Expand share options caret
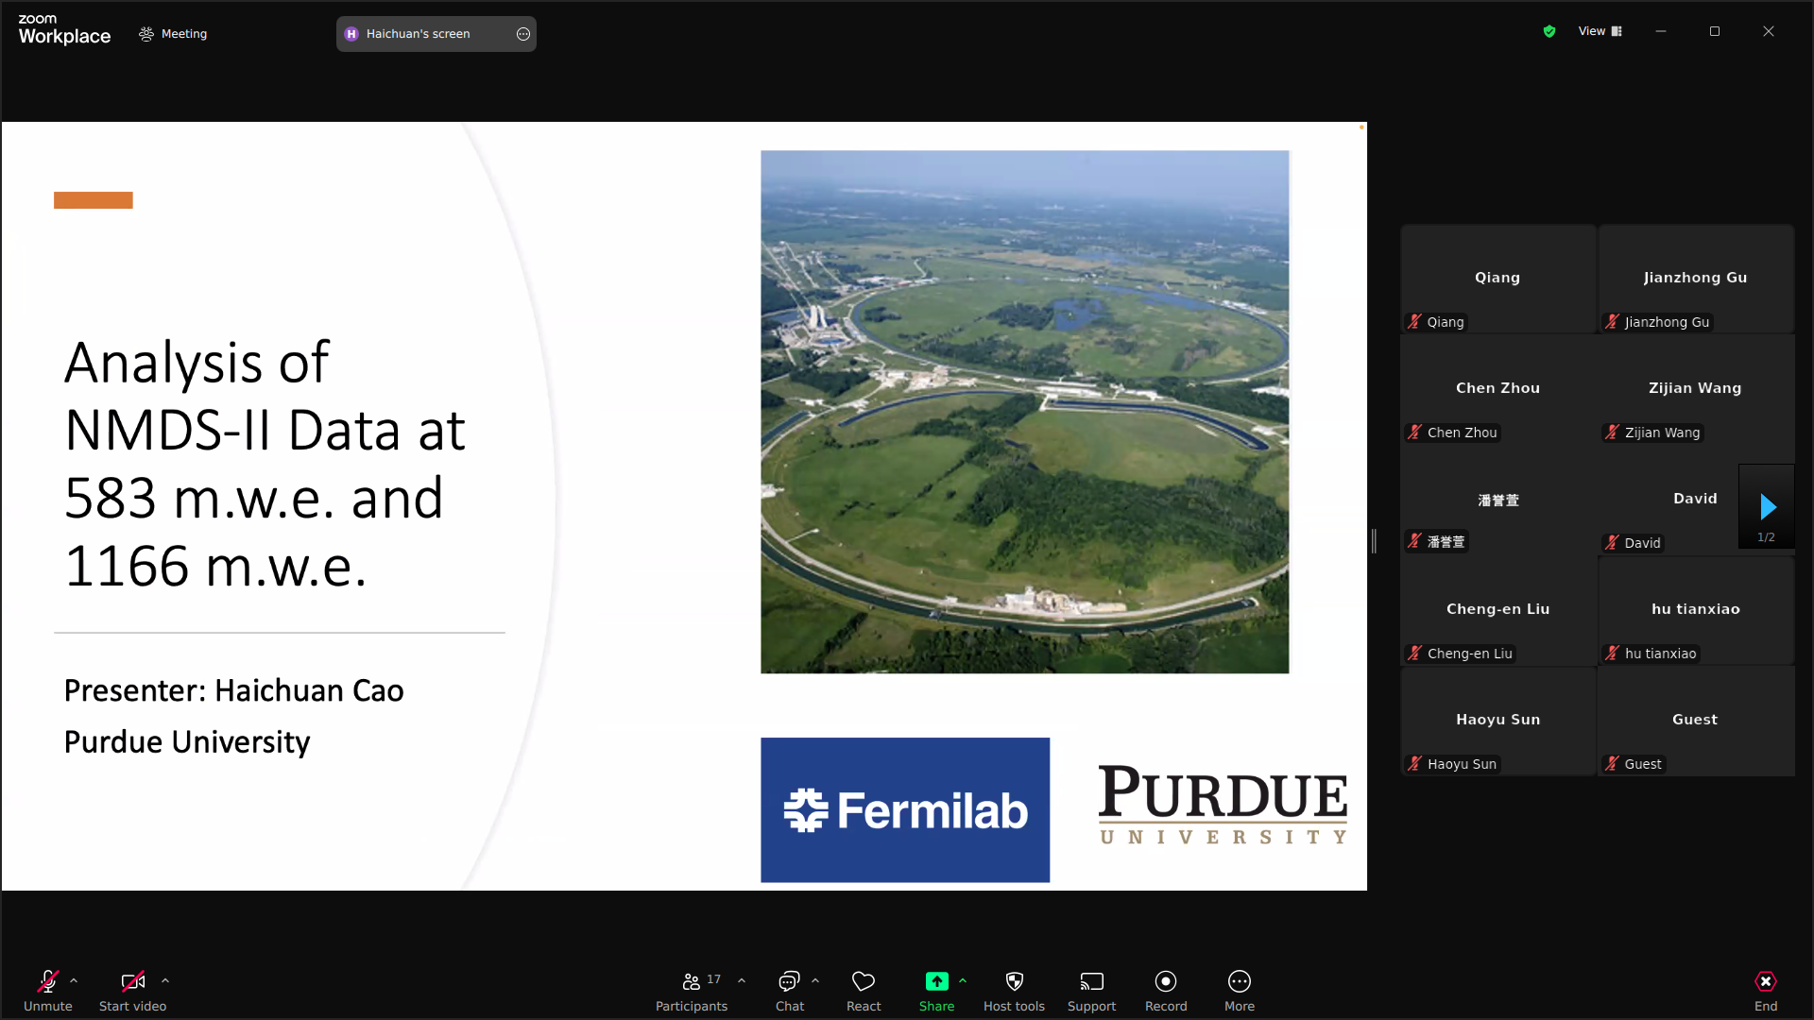The image size is (1814, 1020). [x=963, y=981]
